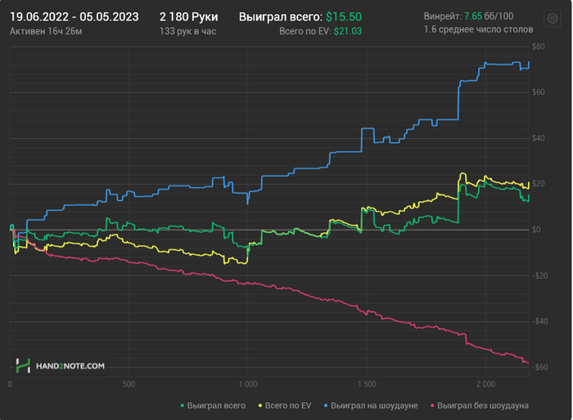Click the '2 180 Руки' hands count

(188, 17)
